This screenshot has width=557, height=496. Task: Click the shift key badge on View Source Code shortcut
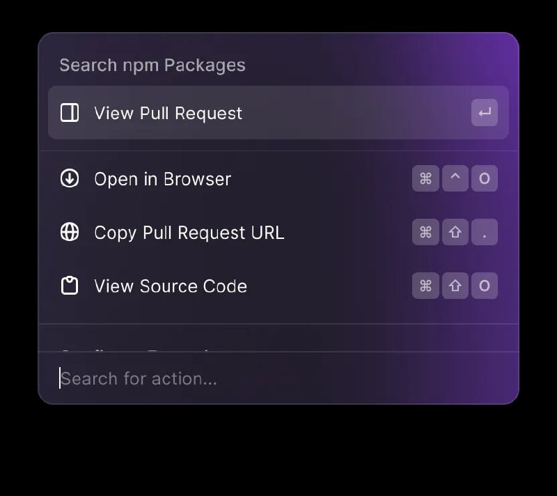(455, 286)
